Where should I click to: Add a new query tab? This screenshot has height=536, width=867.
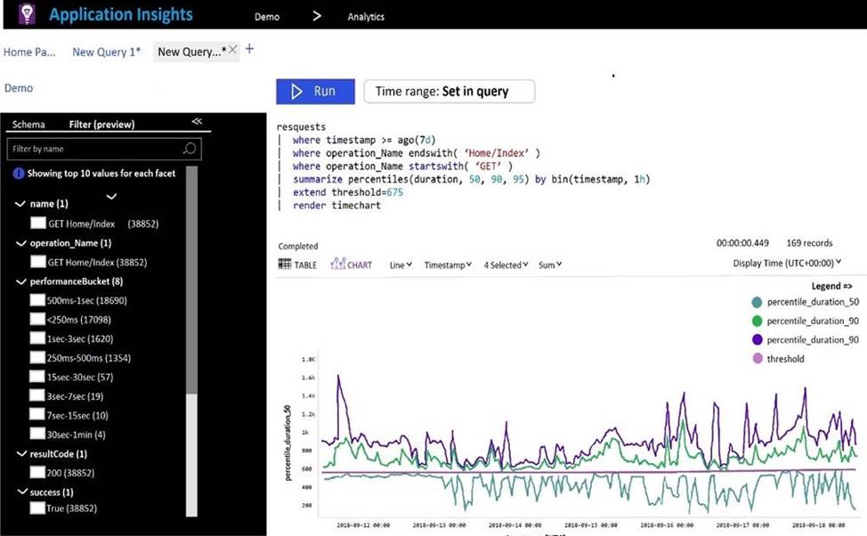pyautogui.click(x=249, y=50)
